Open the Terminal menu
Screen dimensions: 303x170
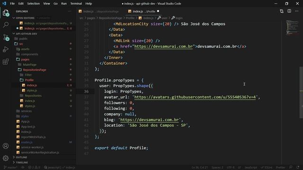click(76, 3)
